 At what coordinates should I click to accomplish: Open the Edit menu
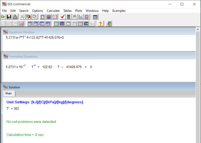[13, 11]
